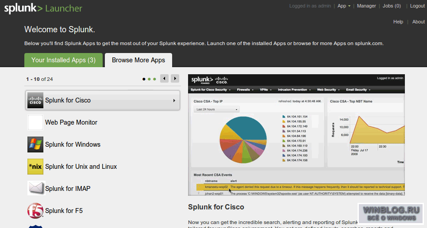
Task: Select Splunk for Unix and Linux entry
Action: (103, 167)
